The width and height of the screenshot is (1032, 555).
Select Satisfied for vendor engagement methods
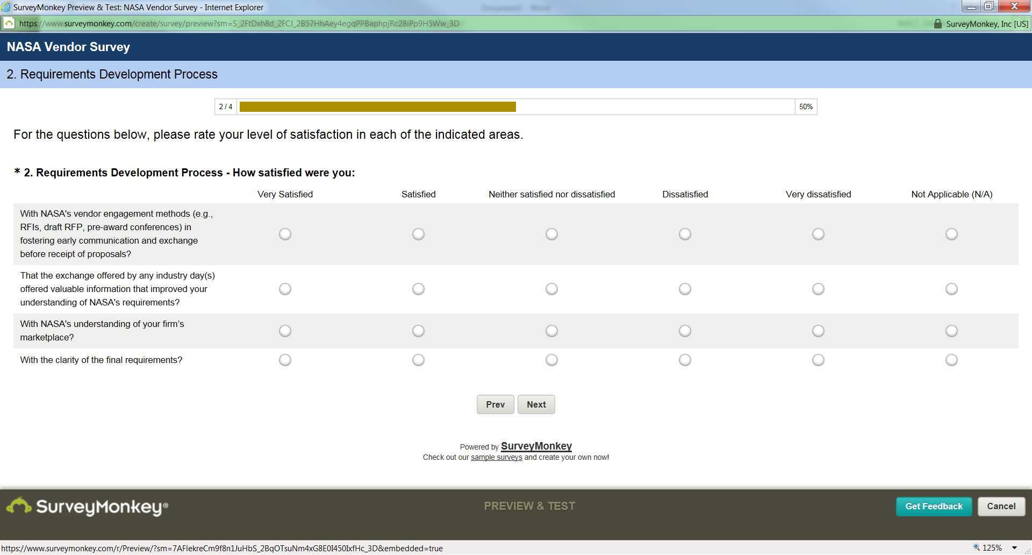(418, 234)
